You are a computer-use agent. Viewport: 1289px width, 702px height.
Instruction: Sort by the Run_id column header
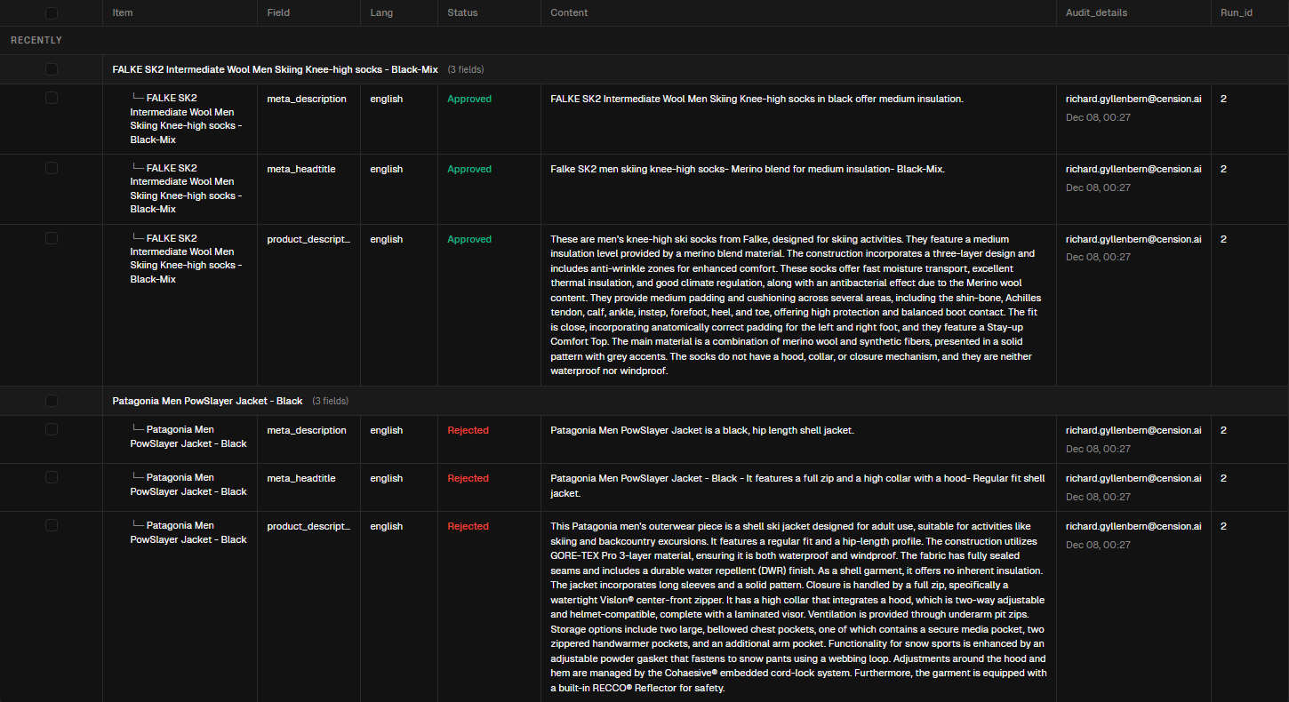1235,12
